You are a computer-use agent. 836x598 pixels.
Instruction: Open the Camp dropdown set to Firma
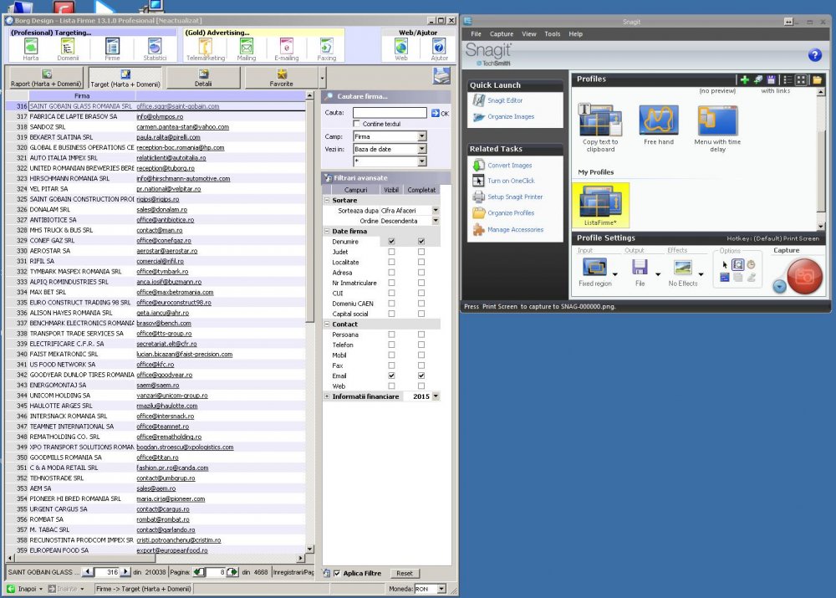(421, 136)
